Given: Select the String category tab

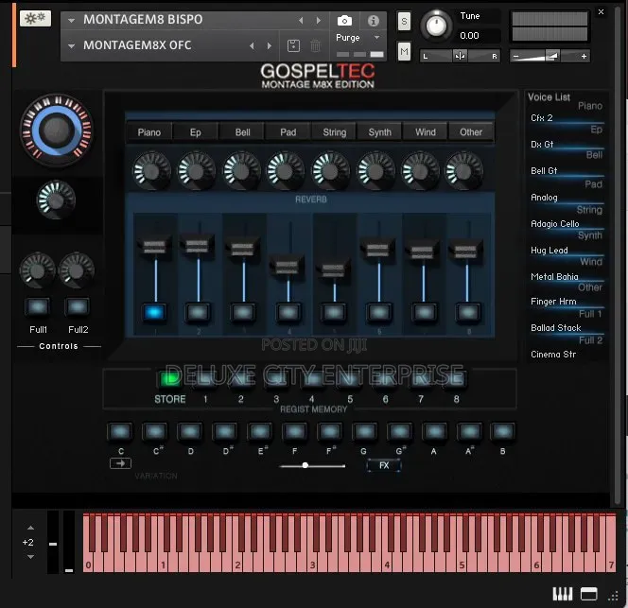Looking at the screenshot, I should [x=335, y=132].
